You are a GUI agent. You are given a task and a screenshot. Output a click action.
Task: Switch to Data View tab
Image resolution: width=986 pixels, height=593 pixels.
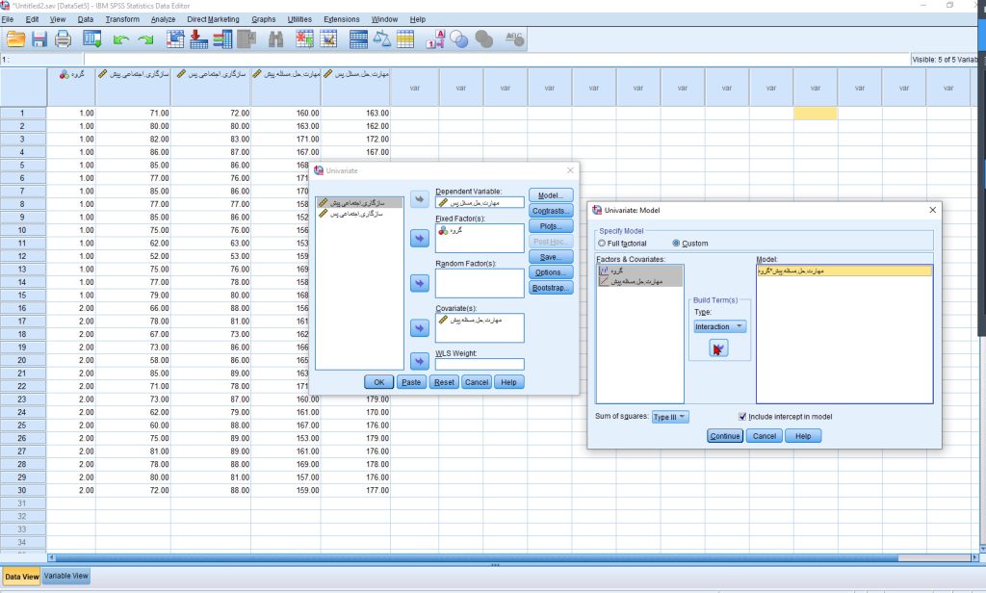(21, 577)
